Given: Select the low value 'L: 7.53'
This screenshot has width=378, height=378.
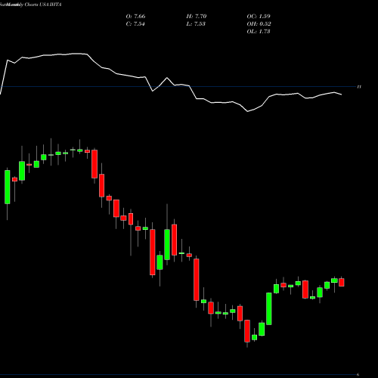Looking at the screenshot, I should point(196,24).
